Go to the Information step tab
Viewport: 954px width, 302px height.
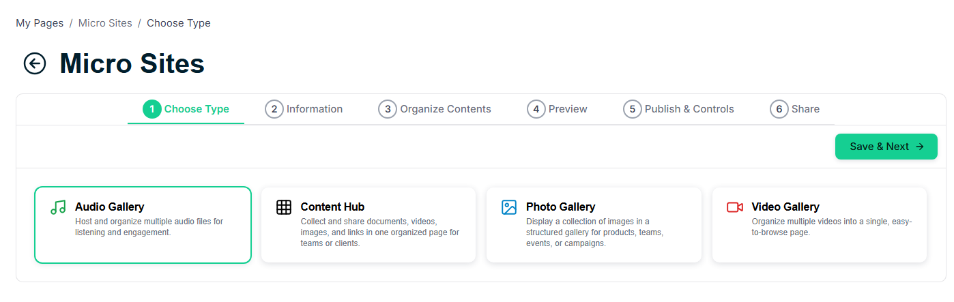point(304,109)
